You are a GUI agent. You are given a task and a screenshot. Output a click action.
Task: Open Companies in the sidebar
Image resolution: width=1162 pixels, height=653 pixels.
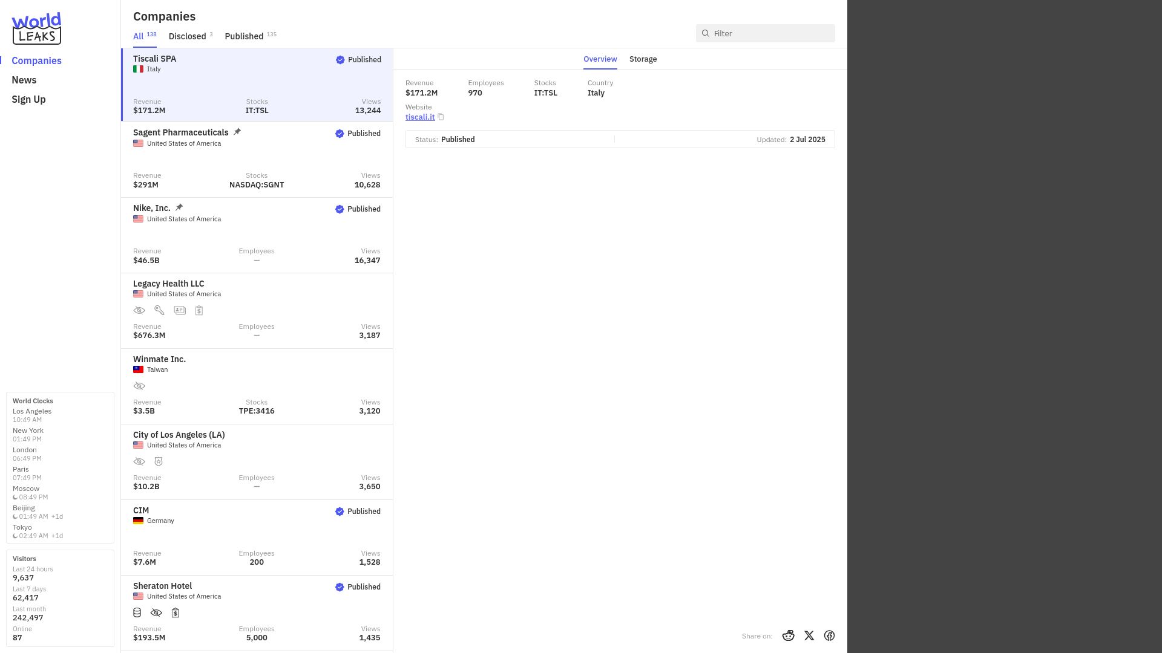[x=36, y=60]
